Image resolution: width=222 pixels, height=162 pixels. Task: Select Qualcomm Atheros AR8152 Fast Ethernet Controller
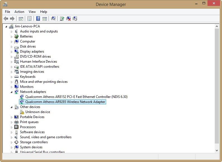(x=77, y=97)
